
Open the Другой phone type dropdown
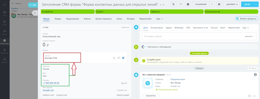tap(124, 83)
